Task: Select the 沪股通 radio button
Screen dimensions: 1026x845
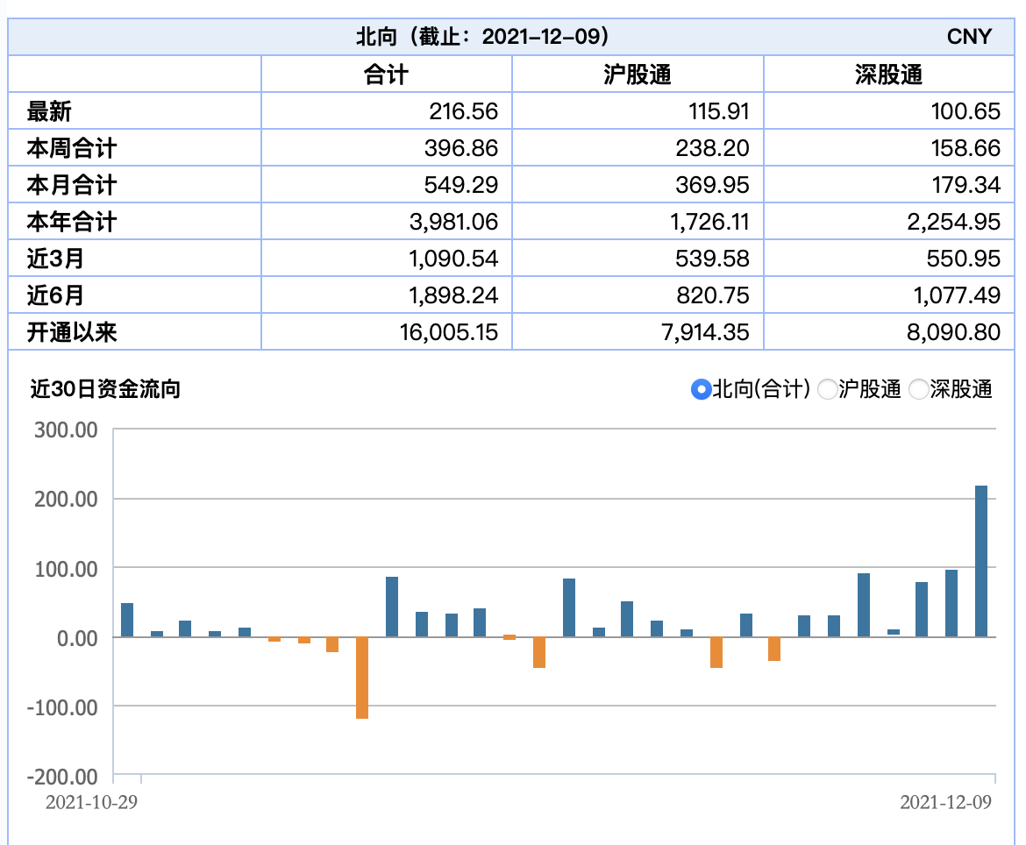Action: [829, 391]
